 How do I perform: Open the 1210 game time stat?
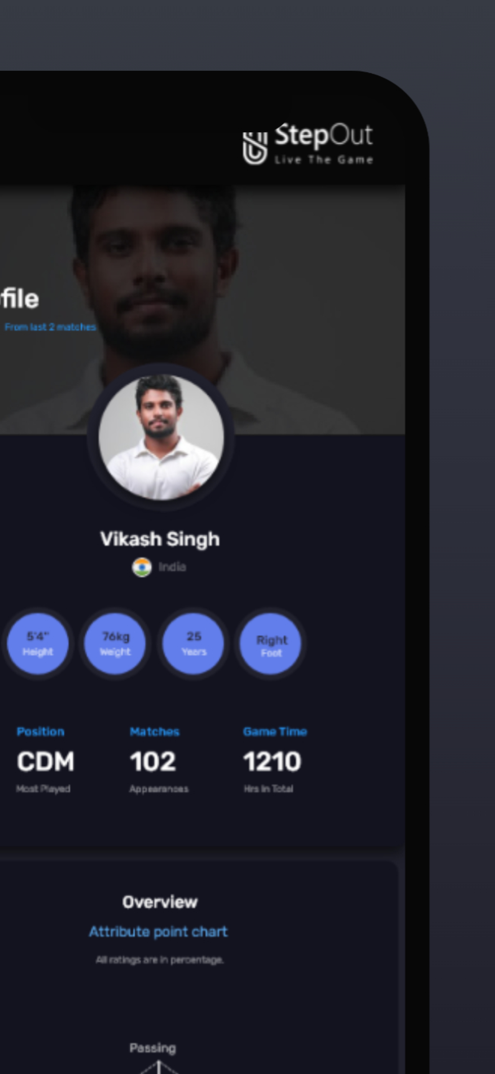click(272, 761)
